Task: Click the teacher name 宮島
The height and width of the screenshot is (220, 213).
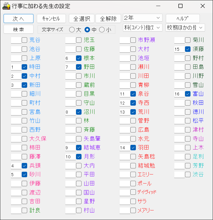Action: click(35, 112)
